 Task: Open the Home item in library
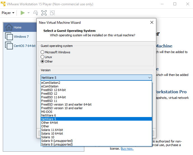(20, 27)
